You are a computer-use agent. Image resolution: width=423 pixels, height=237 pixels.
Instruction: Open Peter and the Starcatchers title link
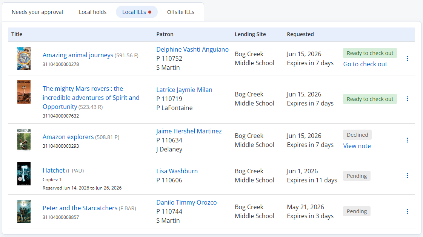click(x=80, y=208)
